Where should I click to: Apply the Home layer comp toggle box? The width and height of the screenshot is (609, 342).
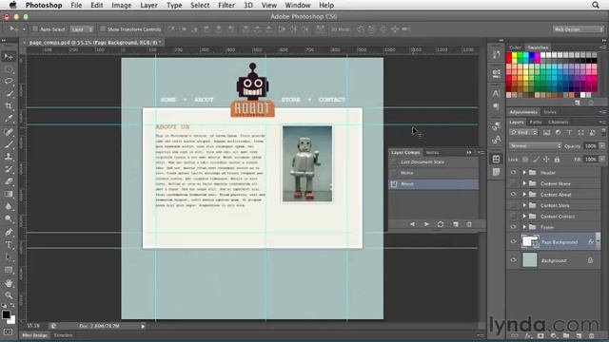(394, 173)
